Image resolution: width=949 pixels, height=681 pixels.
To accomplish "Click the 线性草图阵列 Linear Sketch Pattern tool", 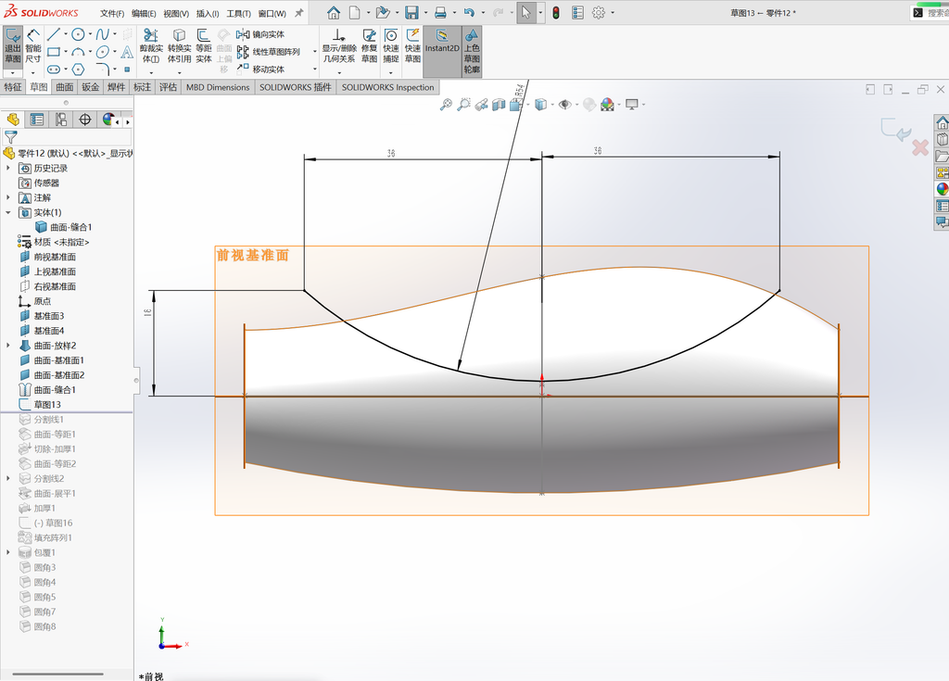I will (x=269, y=52).
